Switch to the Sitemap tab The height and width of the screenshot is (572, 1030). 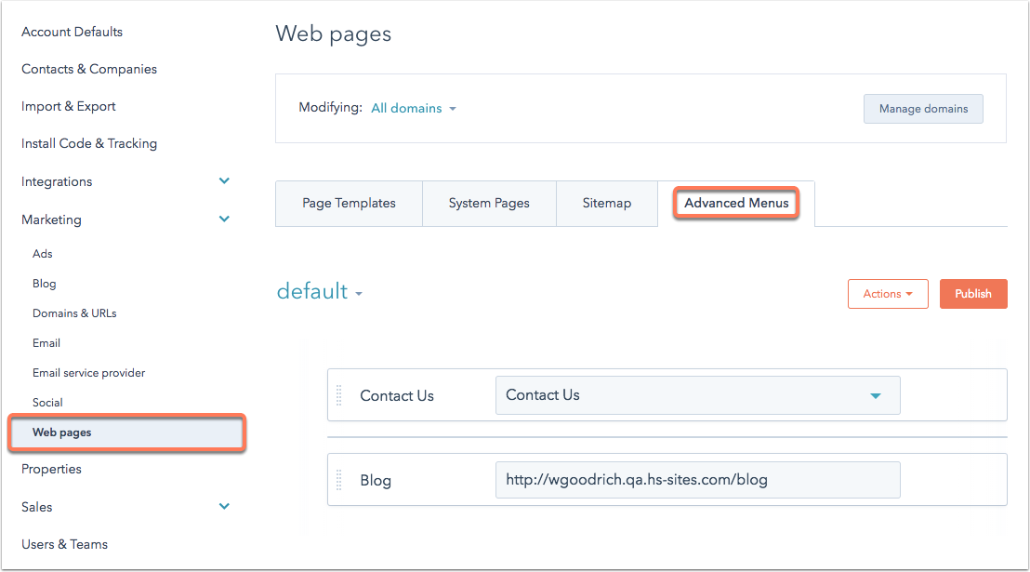pyautogui.click(x=607, y=204)
